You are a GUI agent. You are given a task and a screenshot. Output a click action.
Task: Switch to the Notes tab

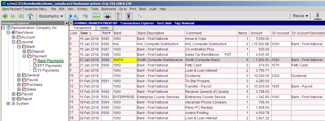(x=104, y=28)
